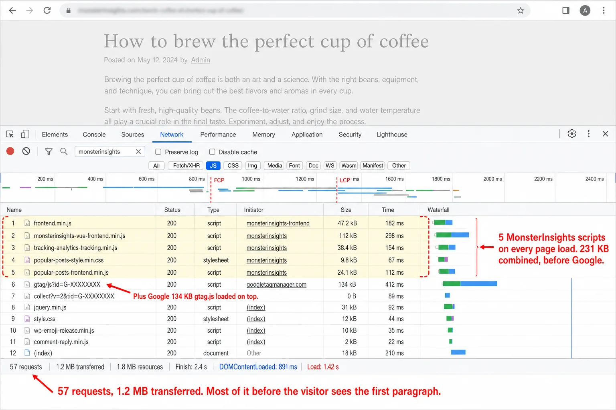Toggle the JS type filter
The image size is (616, 410).
[x=213, y=166]
